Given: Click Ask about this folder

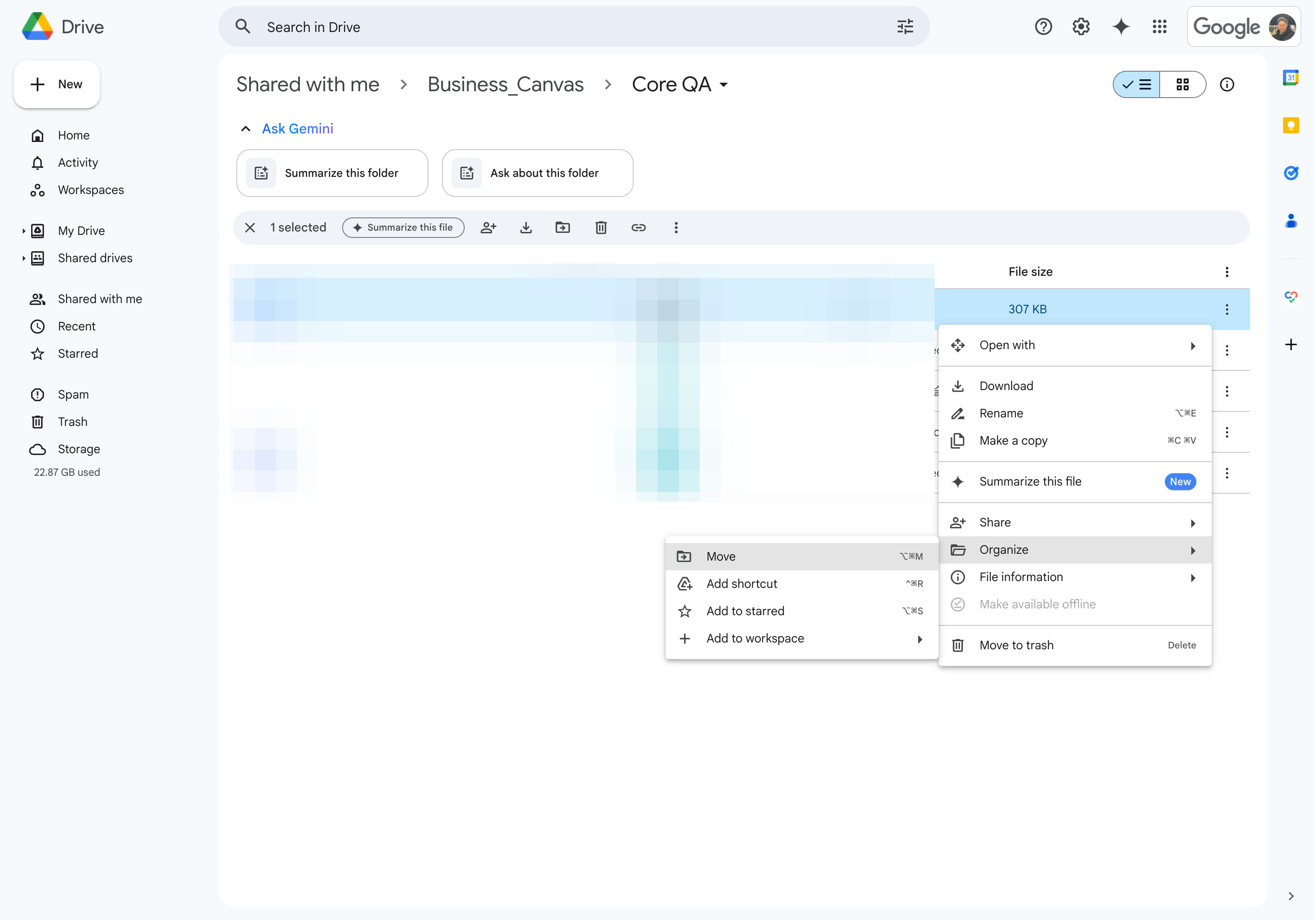Looking at the screenshot, I should pyautogui.click(x=537, y=173).
